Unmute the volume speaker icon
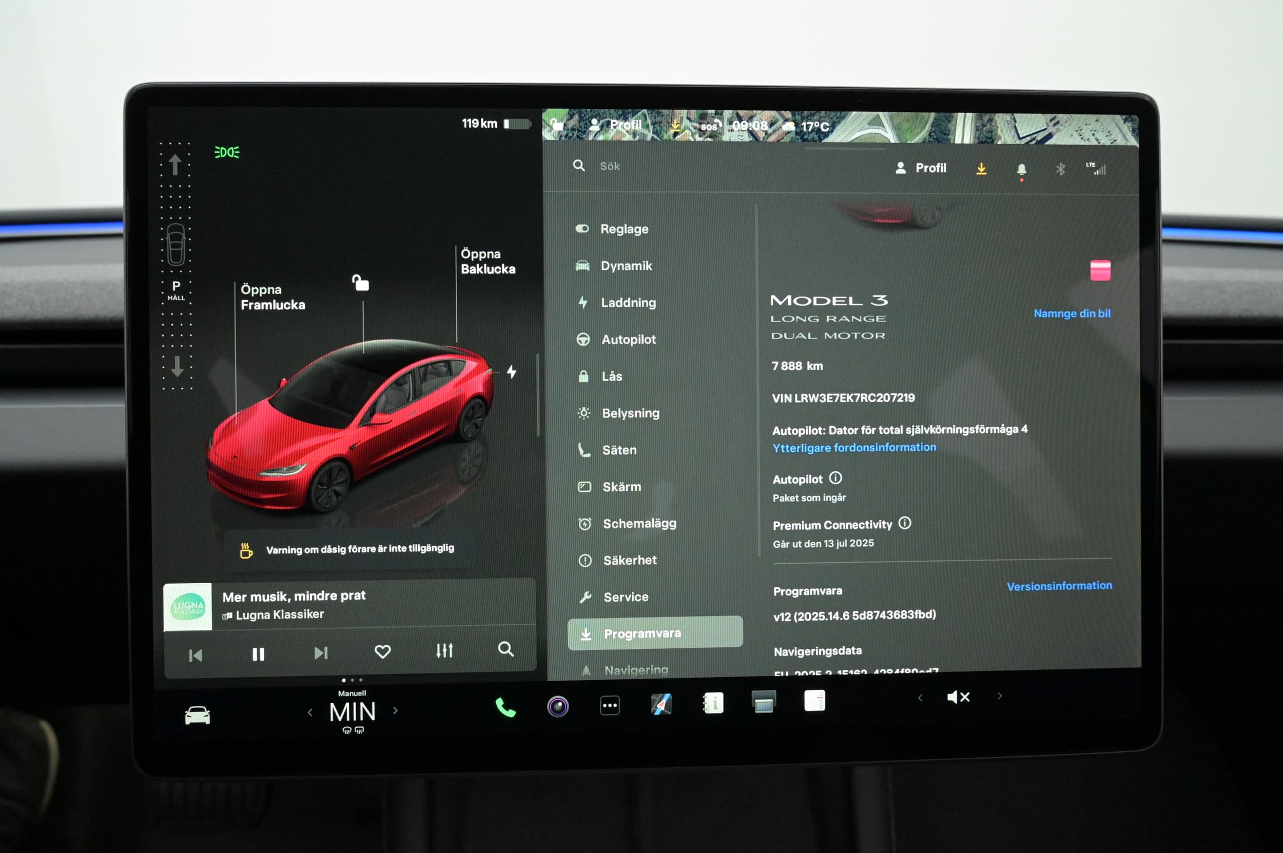The height and width of the screenshot is (853, 1283). (x=959, y=697)
